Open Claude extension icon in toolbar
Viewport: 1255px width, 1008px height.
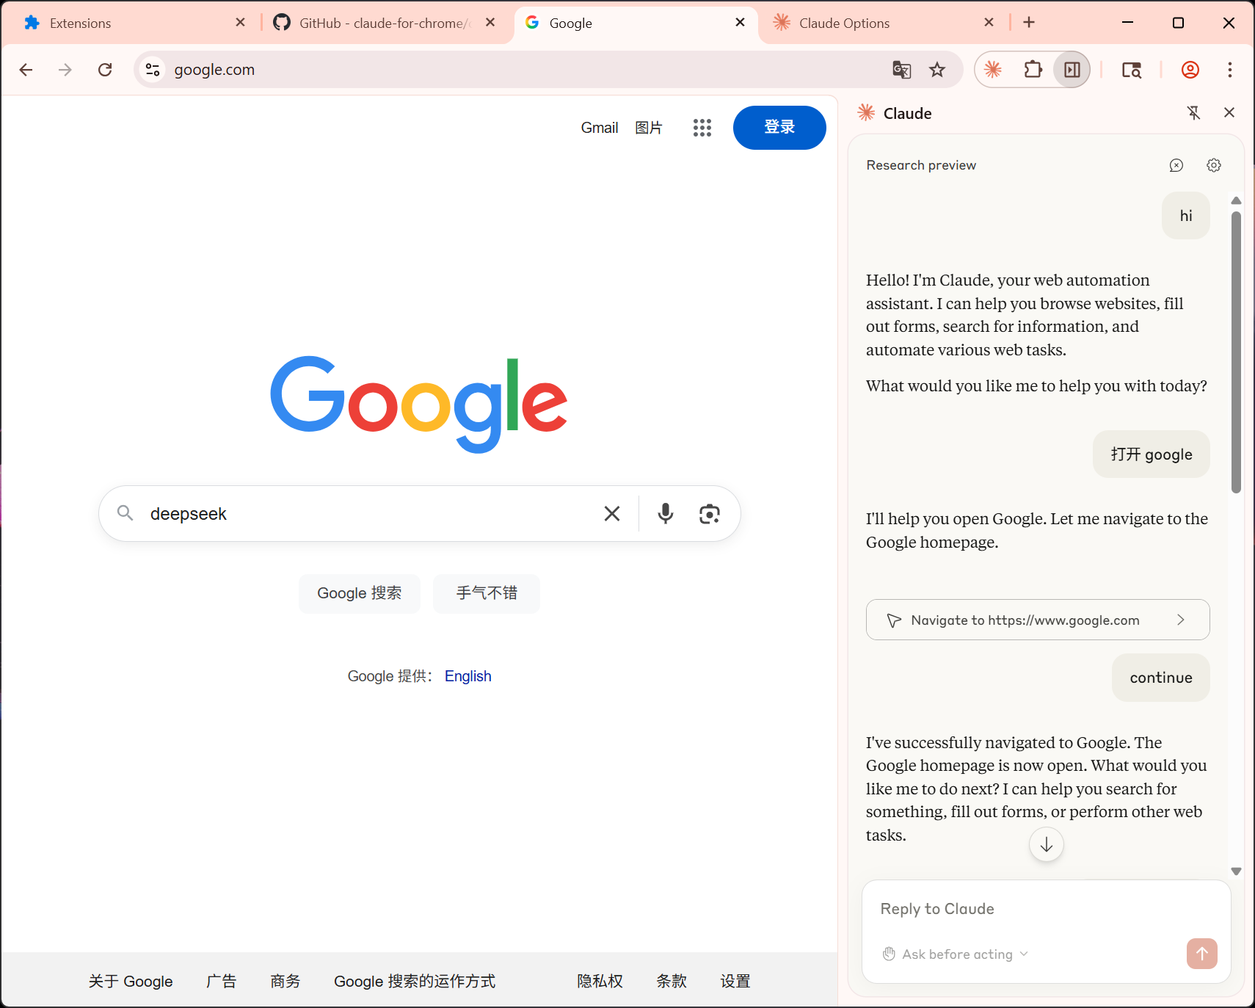point(993,70)
